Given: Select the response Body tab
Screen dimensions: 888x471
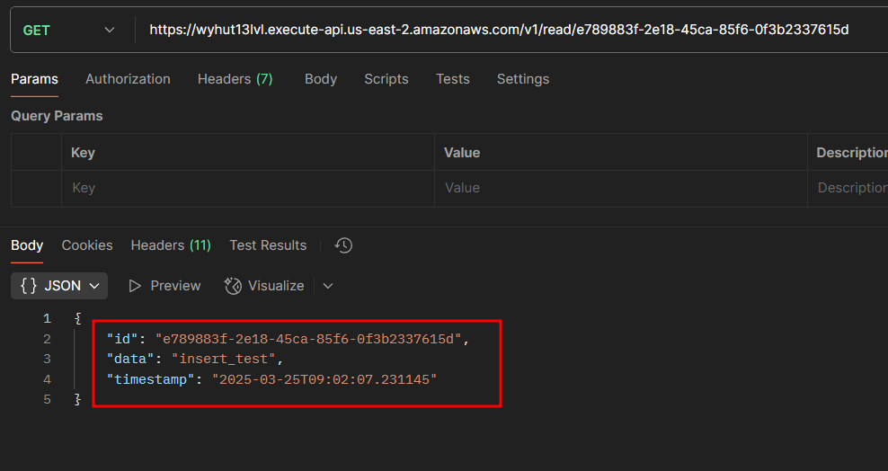Looking at the screenshot, I should 27,245.
